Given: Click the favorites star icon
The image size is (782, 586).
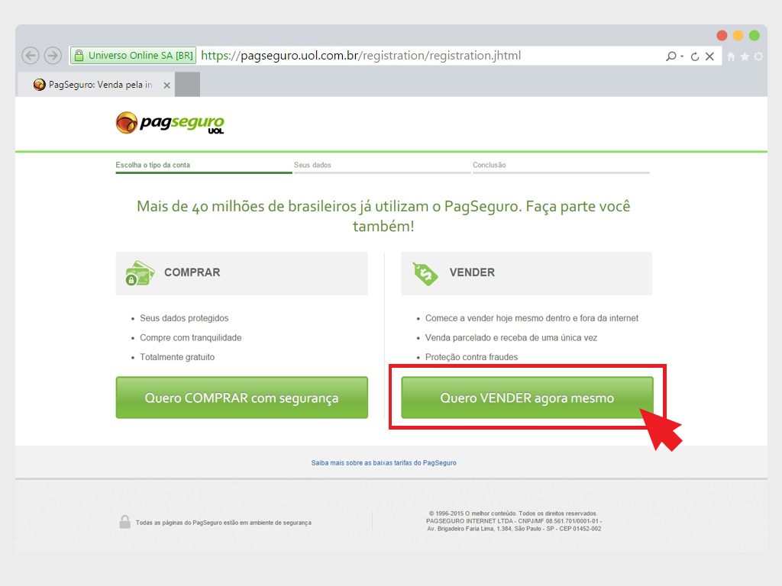Looking at the screenshot, I should pos(745,56).
